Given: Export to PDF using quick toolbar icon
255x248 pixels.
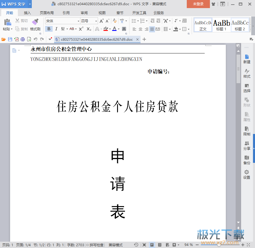Looking at the screenshot, I should pyautogui.click(x=16, y=40).
